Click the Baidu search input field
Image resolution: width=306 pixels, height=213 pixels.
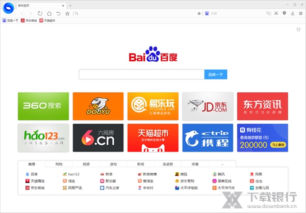click(141, 75)
